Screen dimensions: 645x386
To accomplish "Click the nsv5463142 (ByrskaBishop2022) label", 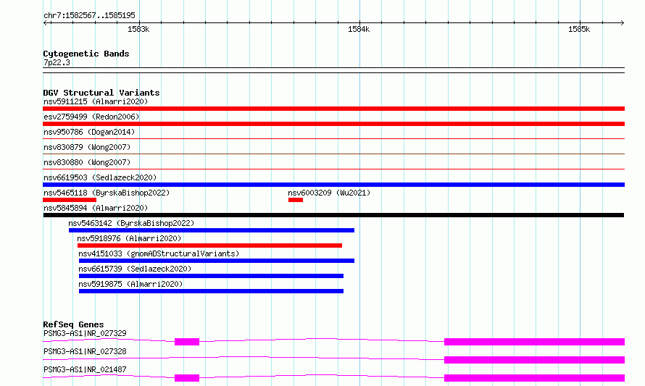I will 131,223.
